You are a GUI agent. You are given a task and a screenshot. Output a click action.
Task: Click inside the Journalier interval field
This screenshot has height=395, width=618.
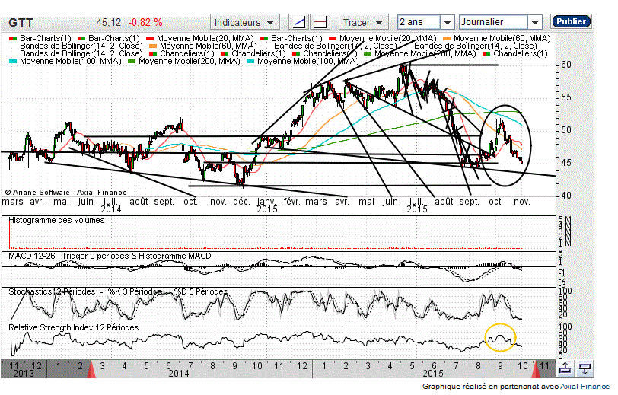(493, 23)
